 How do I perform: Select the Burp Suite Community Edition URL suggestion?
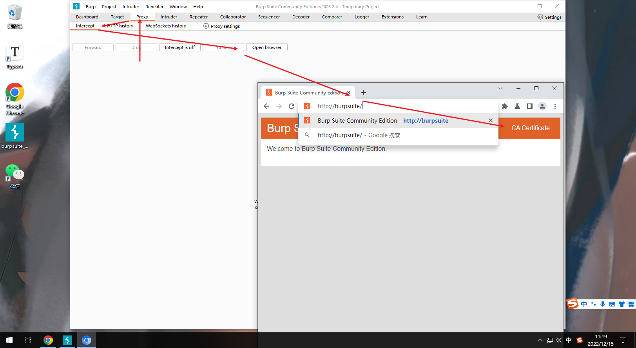click(x=398, y=121)
